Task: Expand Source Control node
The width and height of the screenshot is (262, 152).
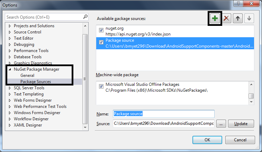Action: [10, 32]
